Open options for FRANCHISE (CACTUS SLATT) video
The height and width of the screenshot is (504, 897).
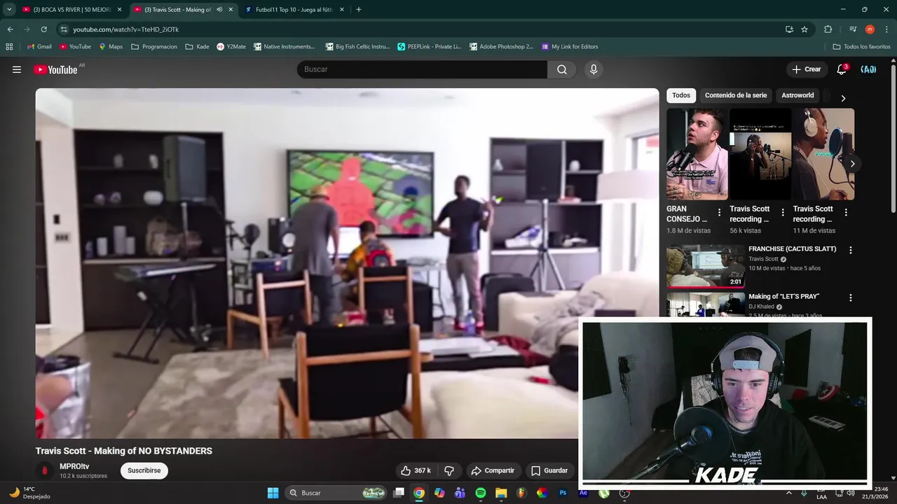851,250
